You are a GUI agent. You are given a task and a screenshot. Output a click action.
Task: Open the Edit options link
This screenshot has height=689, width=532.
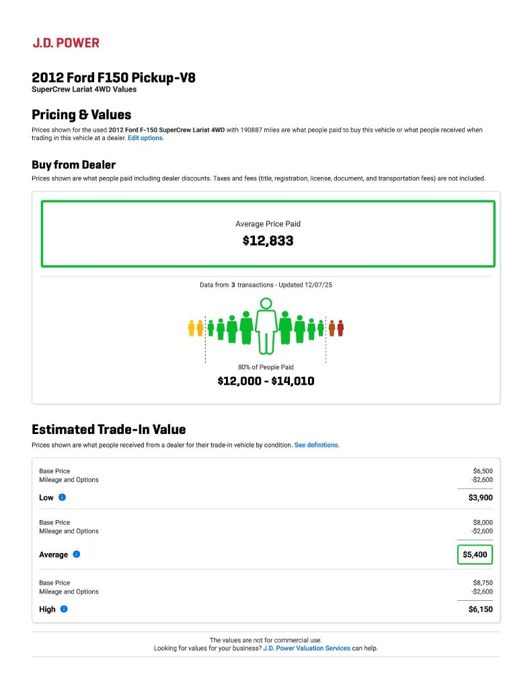[x=145, y=138]
